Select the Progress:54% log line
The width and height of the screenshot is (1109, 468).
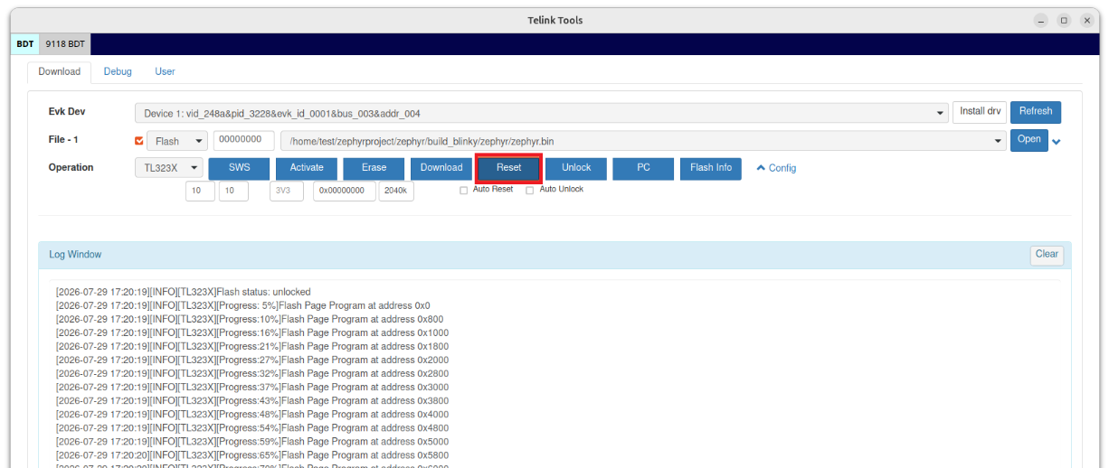coord(252,428)
